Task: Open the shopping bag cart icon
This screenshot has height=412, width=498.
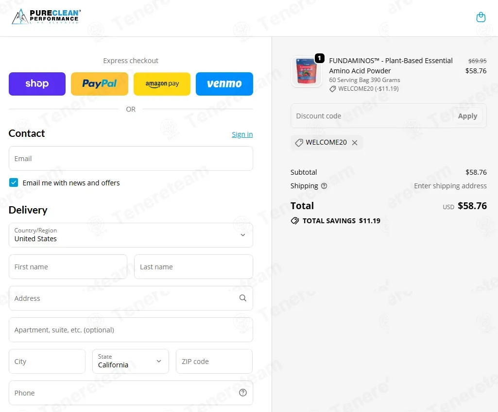Action: click(481, 17)
